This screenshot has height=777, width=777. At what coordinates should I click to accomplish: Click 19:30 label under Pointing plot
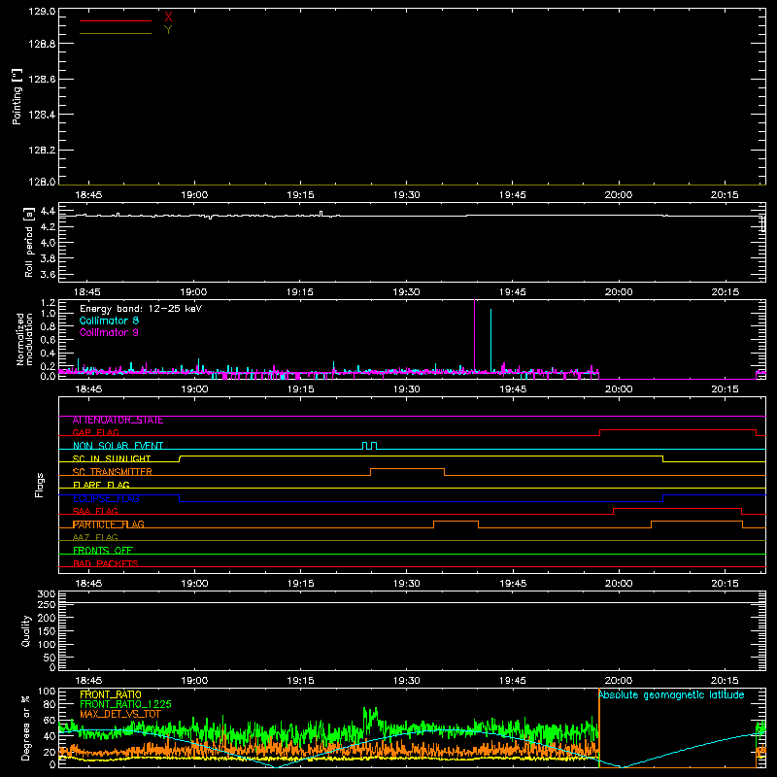click(406, 195)
